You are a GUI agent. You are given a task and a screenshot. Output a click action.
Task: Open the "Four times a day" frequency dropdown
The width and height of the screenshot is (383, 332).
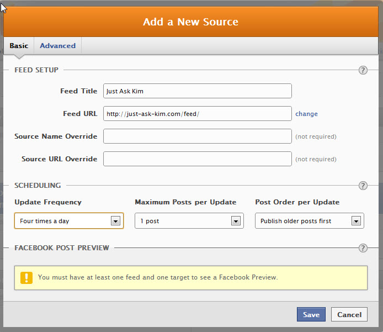pos(69,221)
